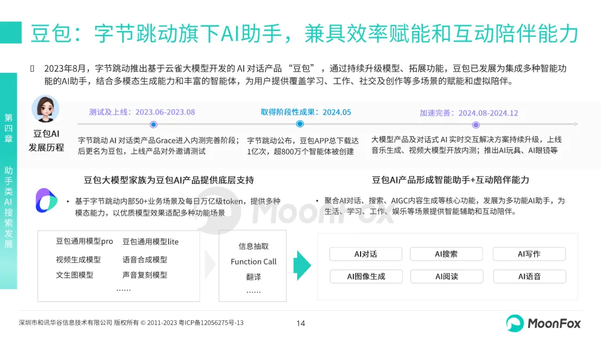Click the Doubao AI avatar image
601x338 pixels.
46,109
